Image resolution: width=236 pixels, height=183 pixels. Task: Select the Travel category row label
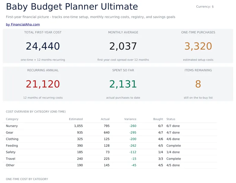click(11, 159)
